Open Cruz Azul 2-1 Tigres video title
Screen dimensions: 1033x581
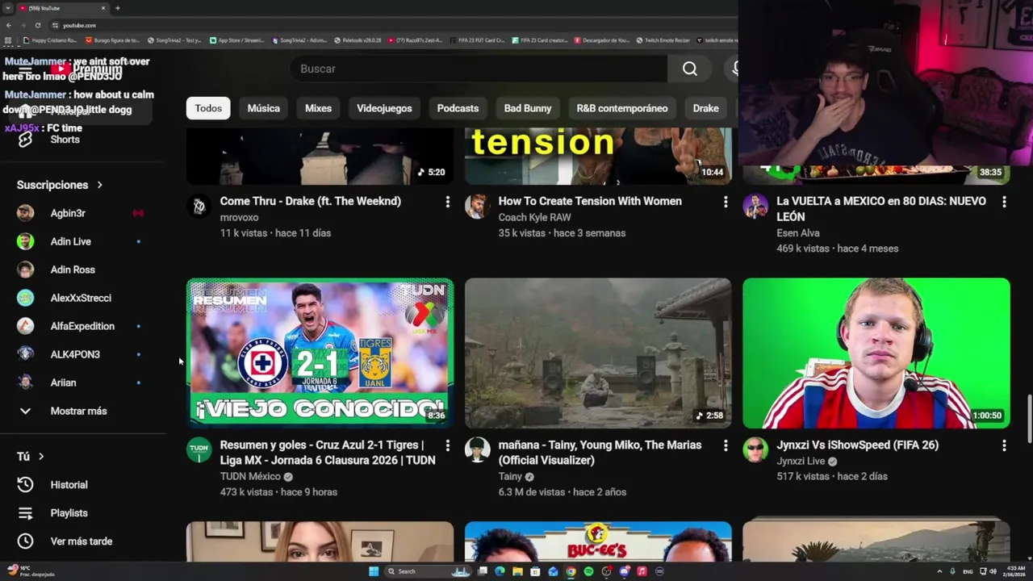point(328,453)
